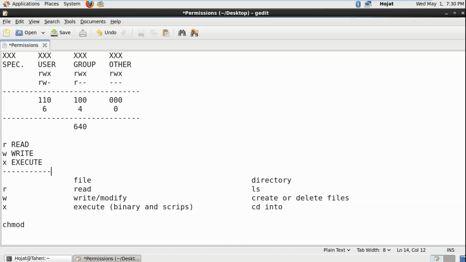This screenshot has width=466, height=262.
Task: Click the Print icon in toolbar
Action: 83,33
